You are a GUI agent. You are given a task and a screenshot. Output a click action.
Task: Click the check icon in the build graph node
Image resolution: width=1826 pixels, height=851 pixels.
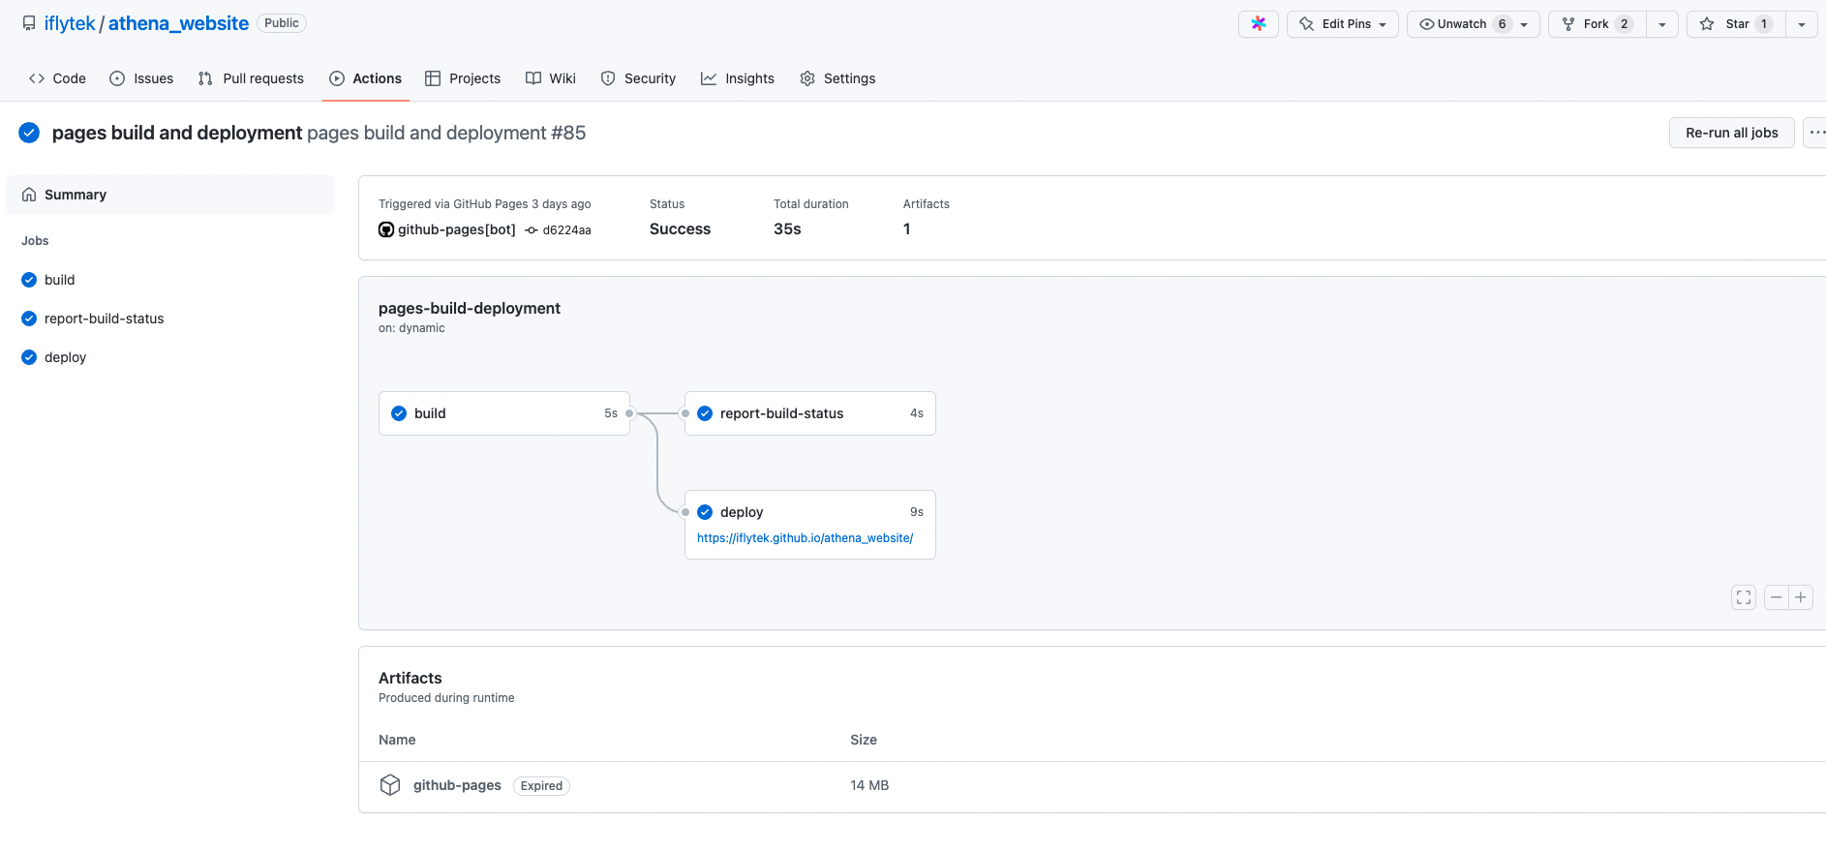click(399, 413)
